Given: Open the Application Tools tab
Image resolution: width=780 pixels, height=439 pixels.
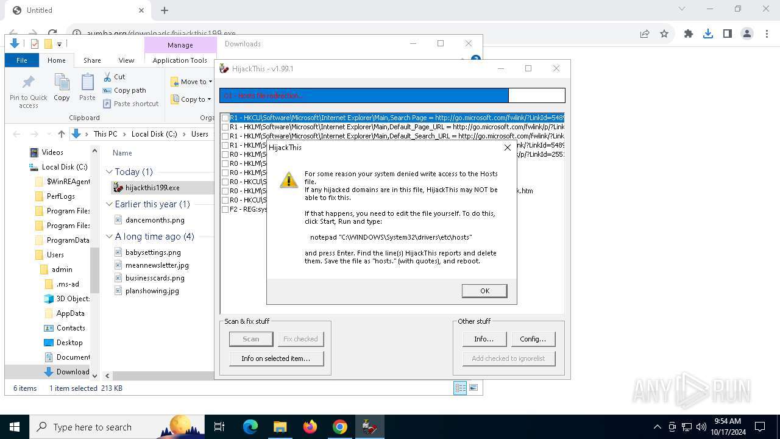Looking at the screenshot, I should (180, 60).
